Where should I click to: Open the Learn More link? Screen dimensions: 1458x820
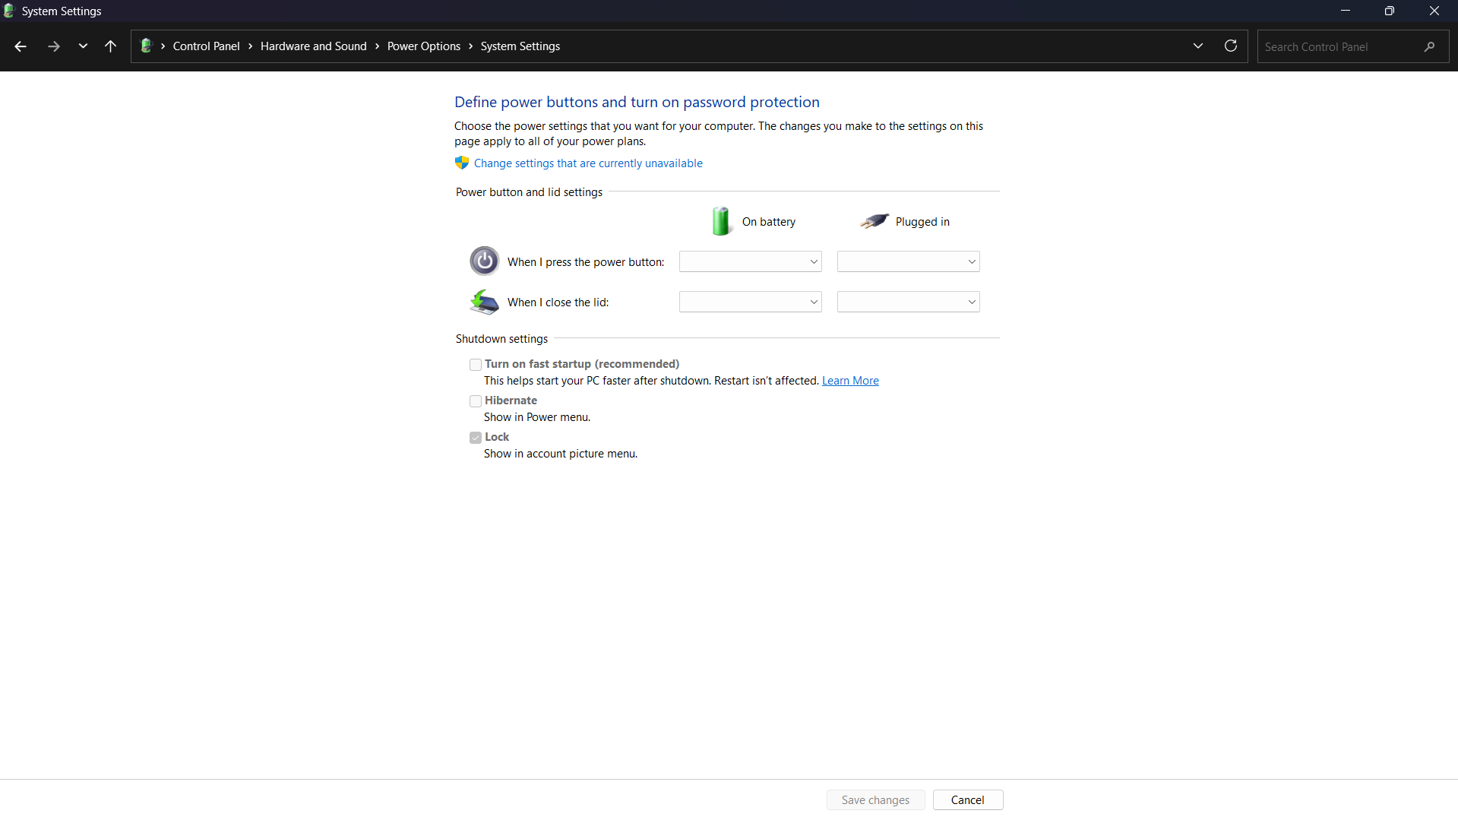(850, 381)
